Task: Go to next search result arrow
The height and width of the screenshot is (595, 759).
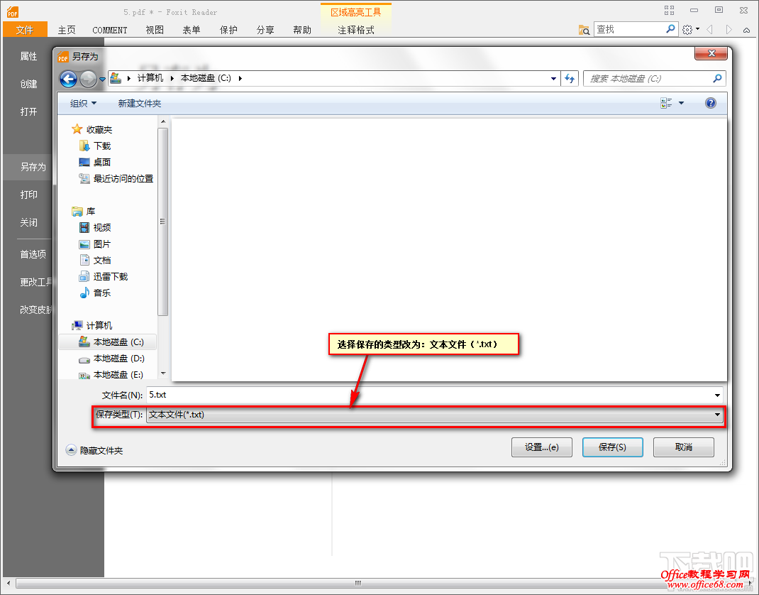Action: pos(728,30)
